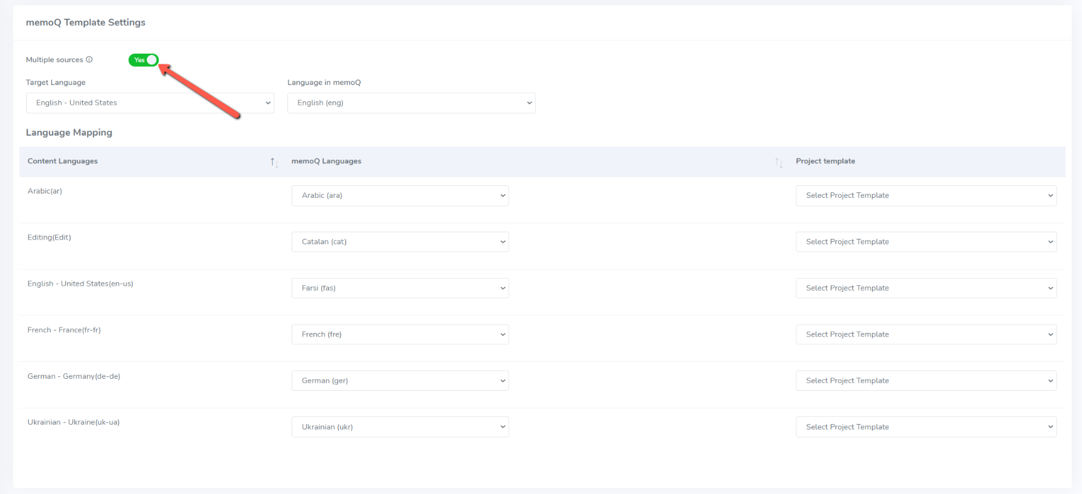Click the German - Germany(de-de) cell

click(x=74, y=376)
